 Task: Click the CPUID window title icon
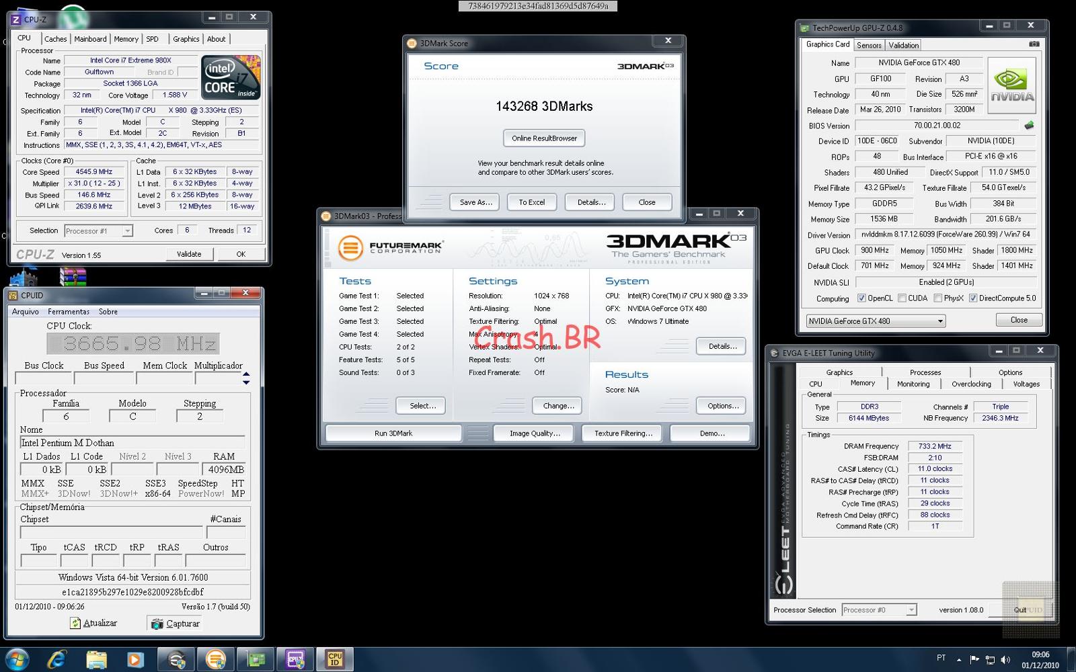click(13, 295)
